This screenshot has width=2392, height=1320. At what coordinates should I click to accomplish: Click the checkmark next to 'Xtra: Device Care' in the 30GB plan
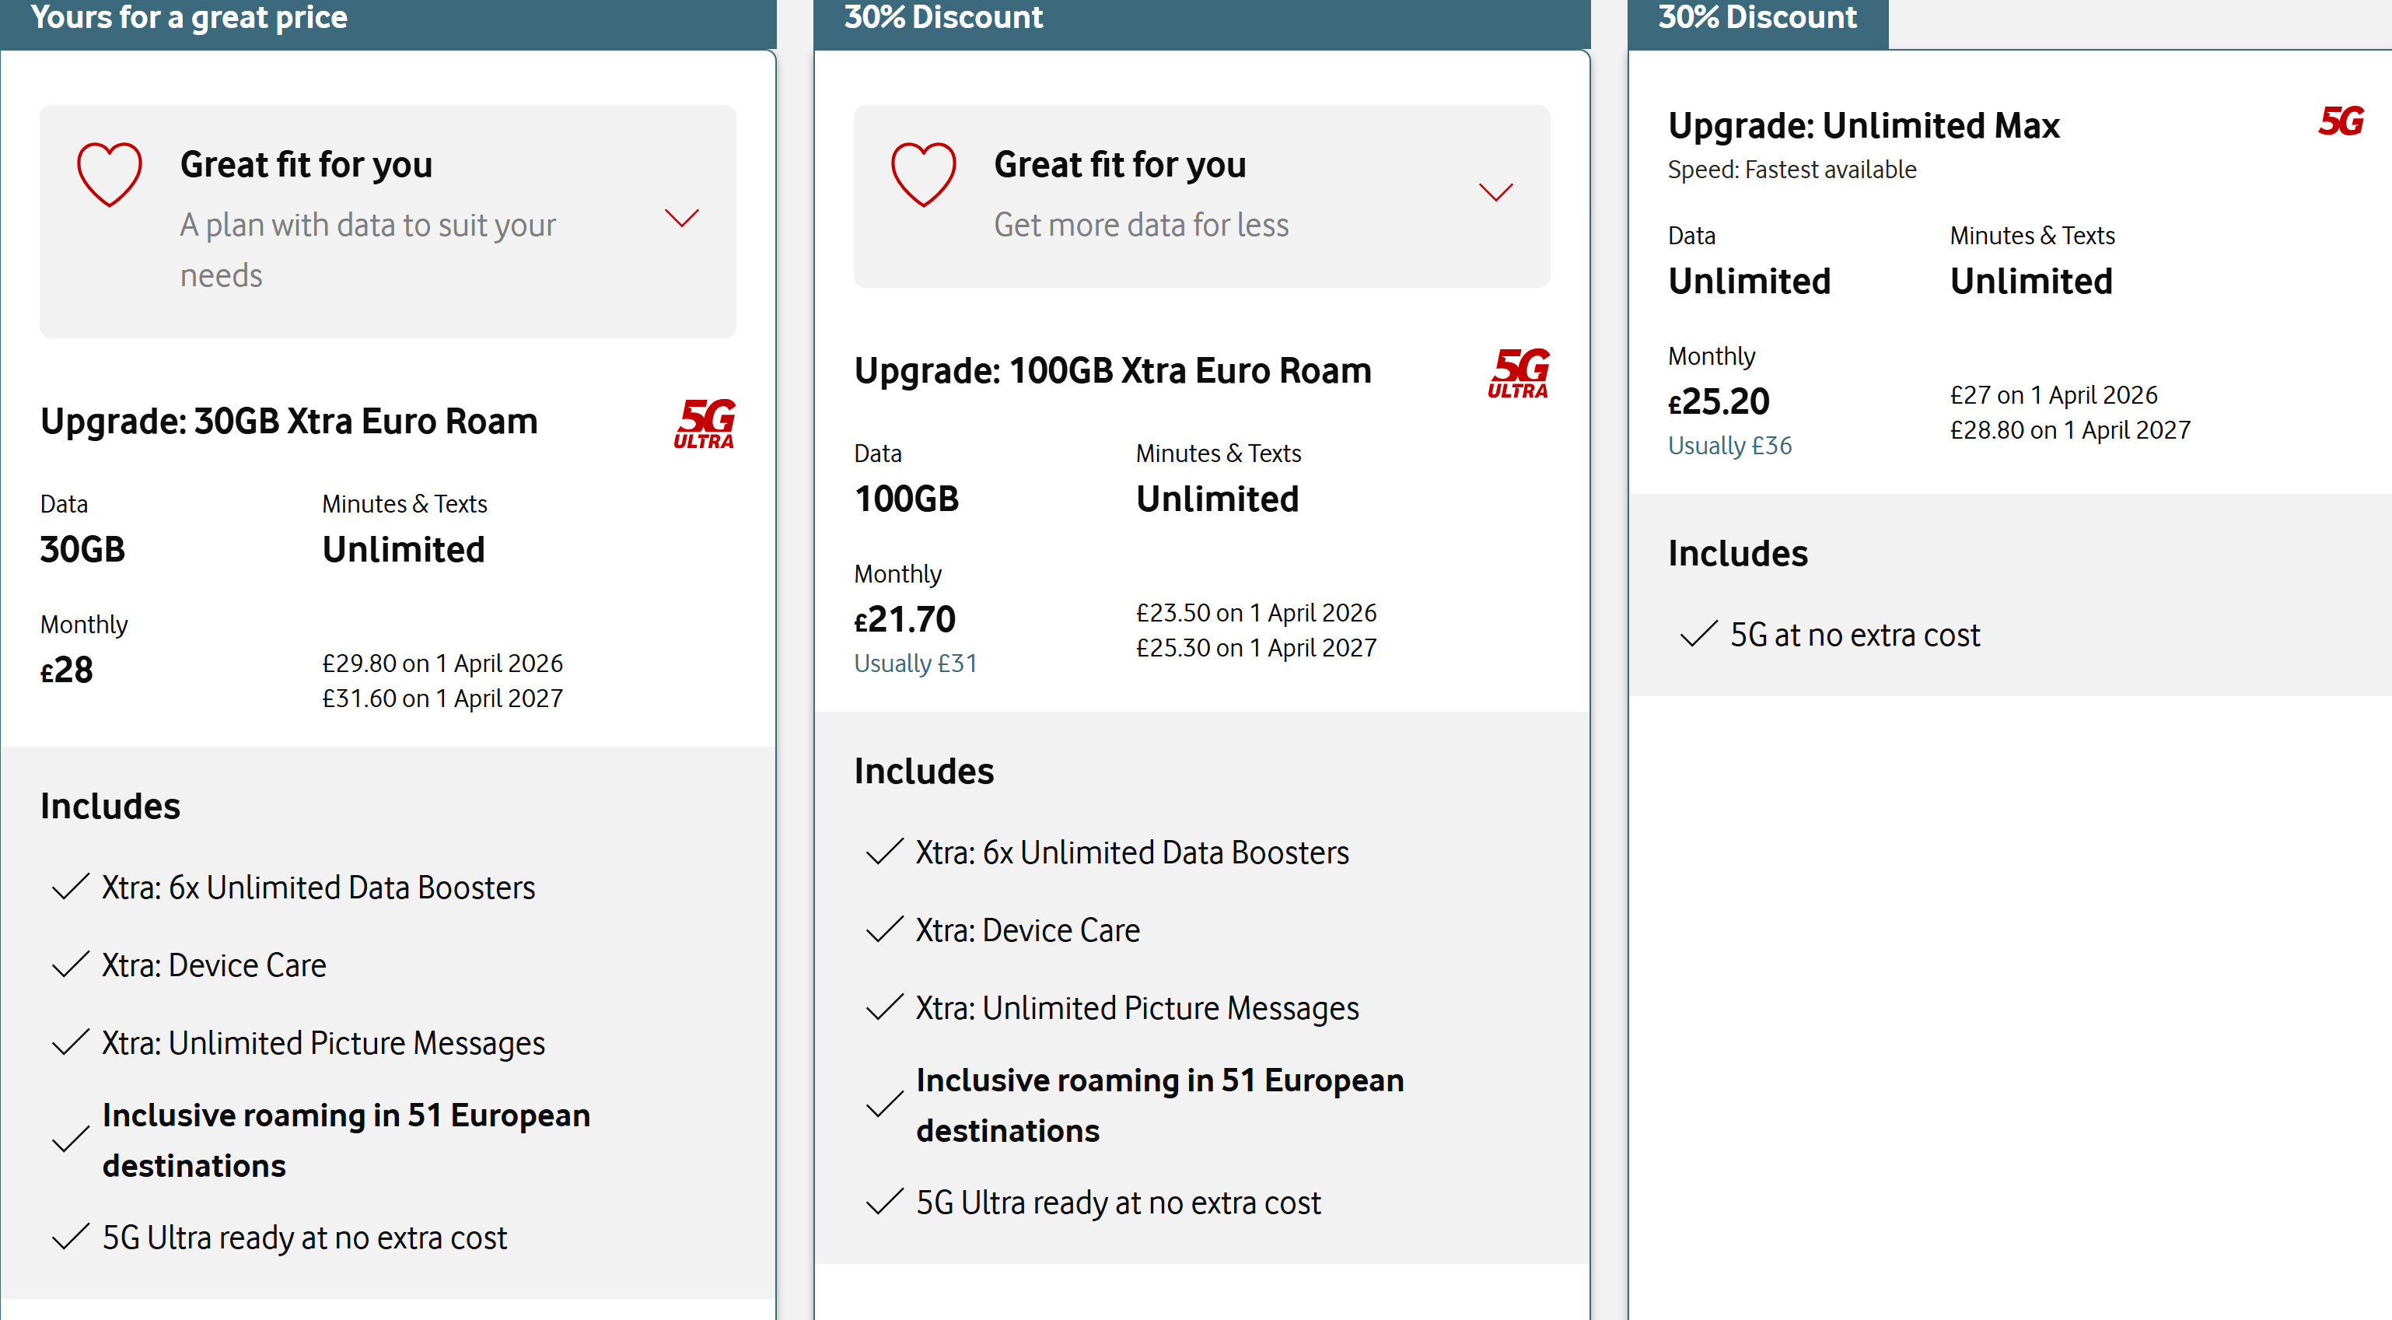71,965
